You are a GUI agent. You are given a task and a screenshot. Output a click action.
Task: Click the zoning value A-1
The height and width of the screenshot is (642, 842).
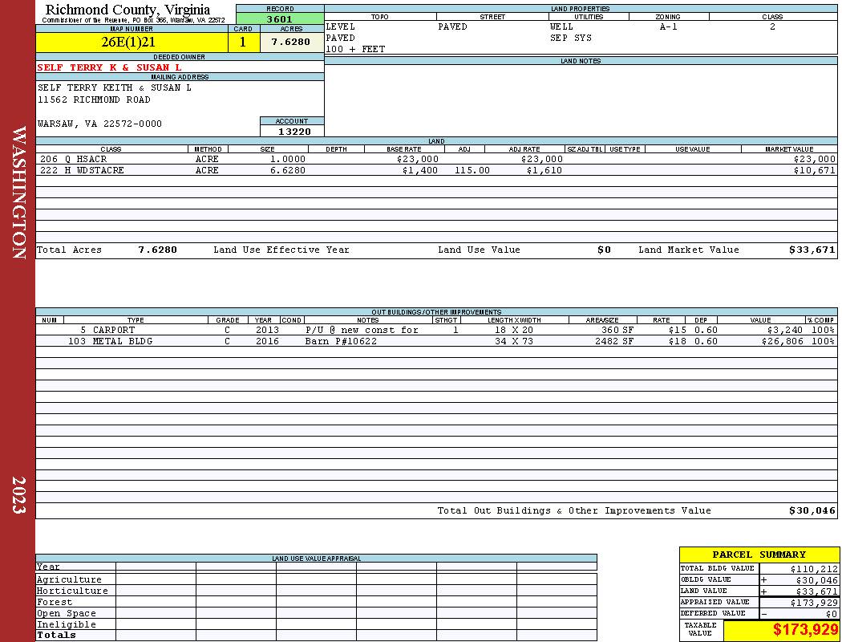669,26
